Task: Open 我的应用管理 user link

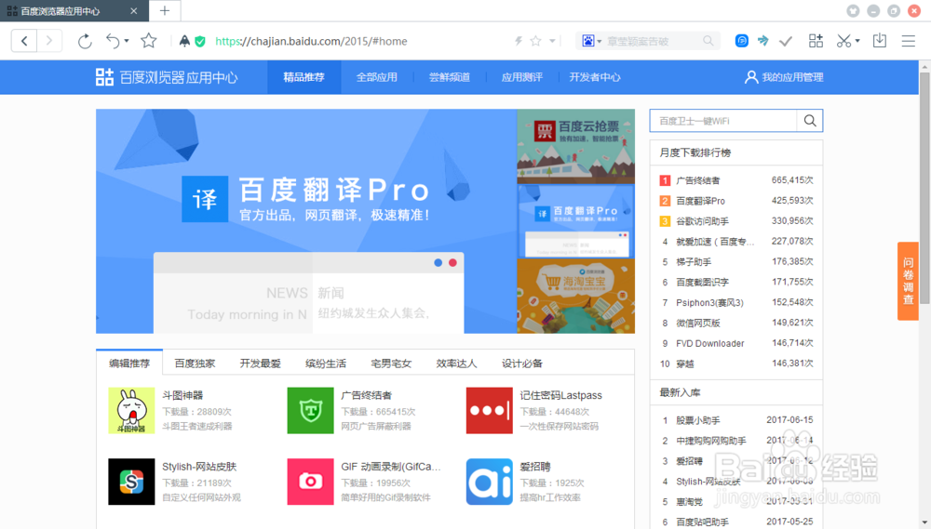Action: [x=784, y=77]
